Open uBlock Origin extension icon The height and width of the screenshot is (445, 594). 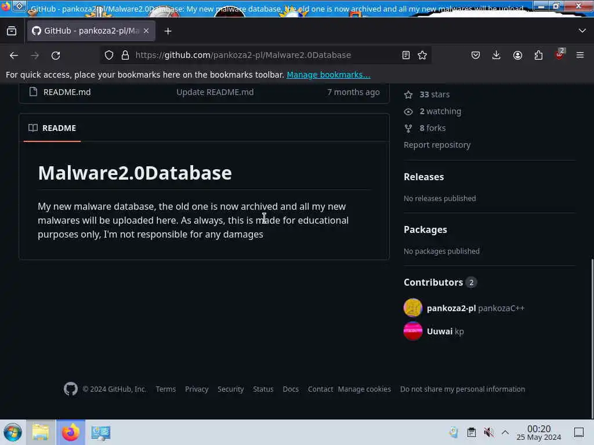pyautogui.click(x=559, y=54)
